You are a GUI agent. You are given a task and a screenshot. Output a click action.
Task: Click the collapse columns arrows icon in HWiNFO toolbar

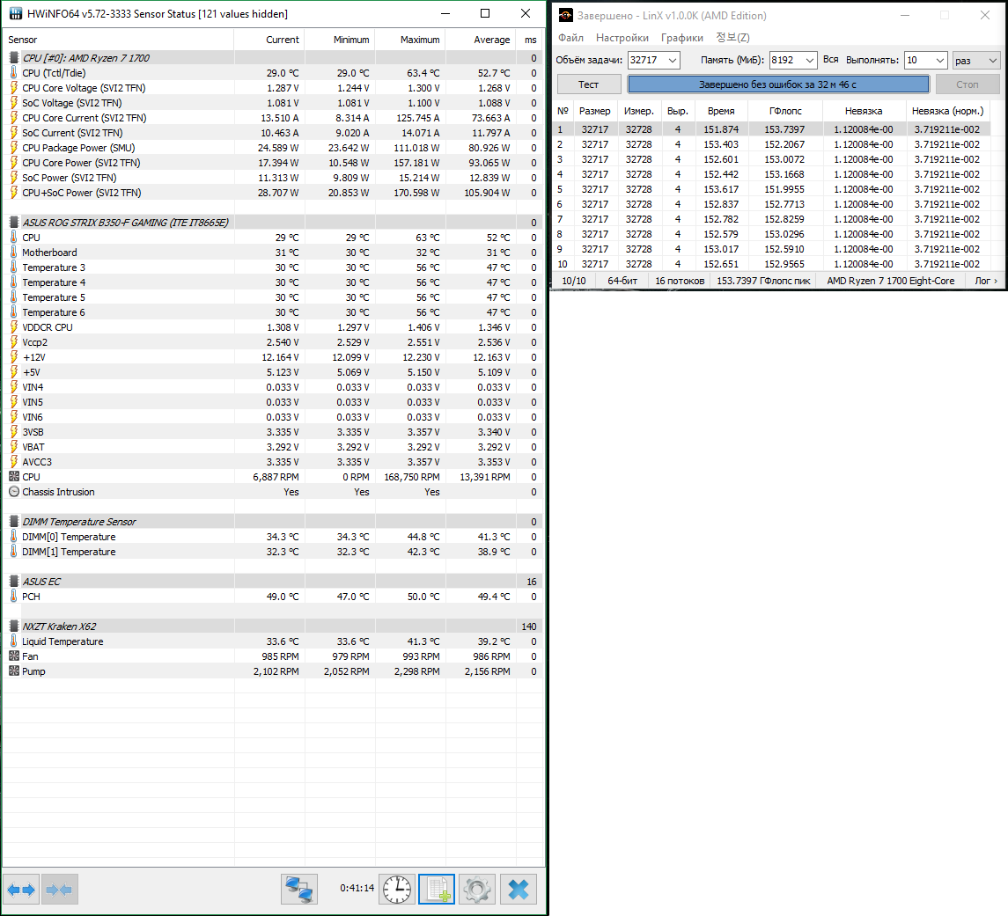click(60, 890)
